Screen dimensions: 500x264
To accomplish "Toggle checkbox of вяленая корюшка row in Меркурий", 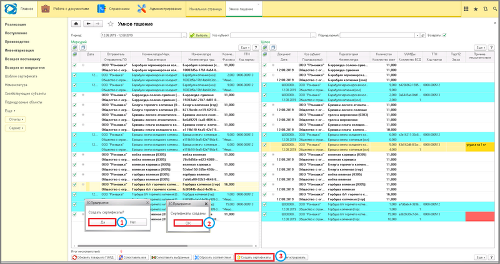I will (x=74, y=165).
